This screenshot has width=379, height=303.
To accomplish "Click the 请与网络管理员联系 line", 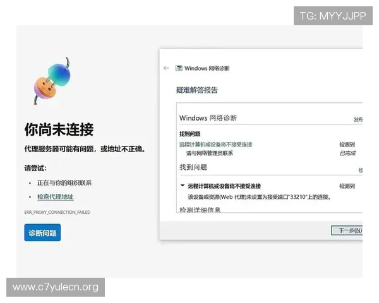I will tap(210, 153).
